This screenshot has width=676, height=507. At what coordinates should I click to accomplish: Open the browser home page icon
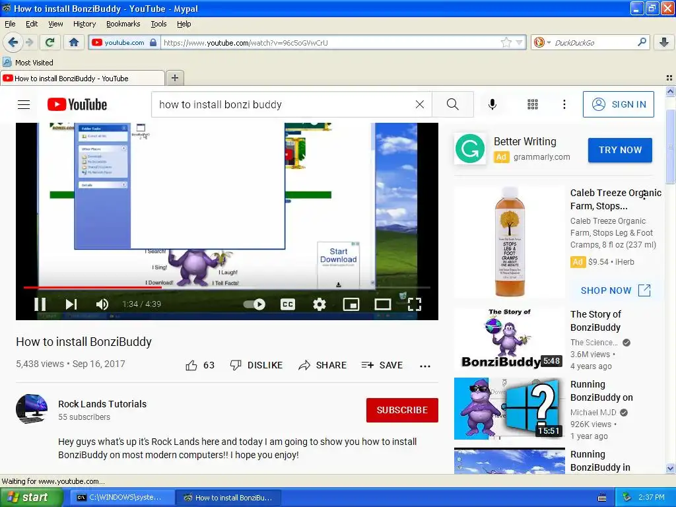(x=74, y=42)
